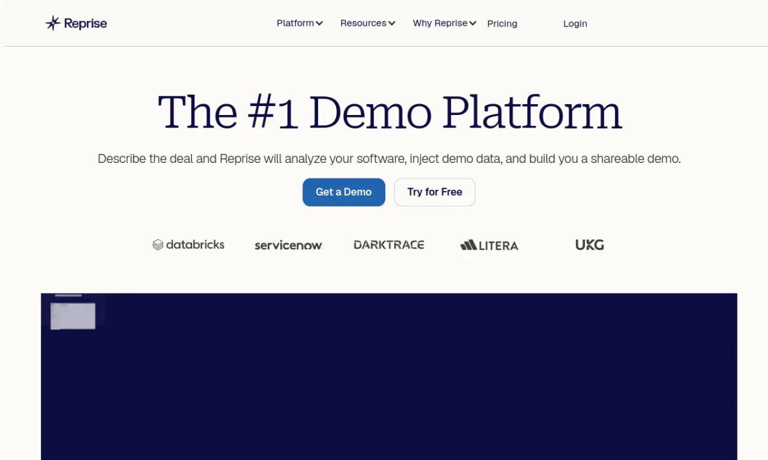Click the Reprise star logo icon
The image size is (768, 460).
coord(53,23)
